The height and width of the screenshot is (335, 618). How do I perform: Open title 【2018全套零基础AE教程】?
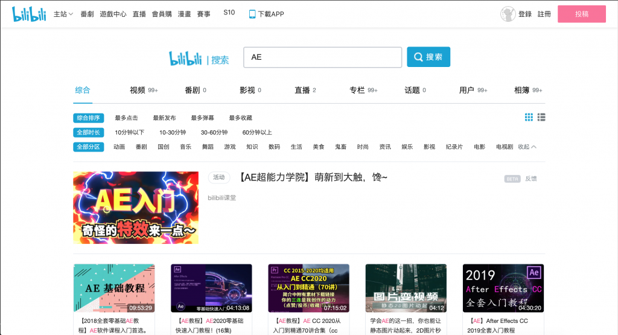pos(113,325)
